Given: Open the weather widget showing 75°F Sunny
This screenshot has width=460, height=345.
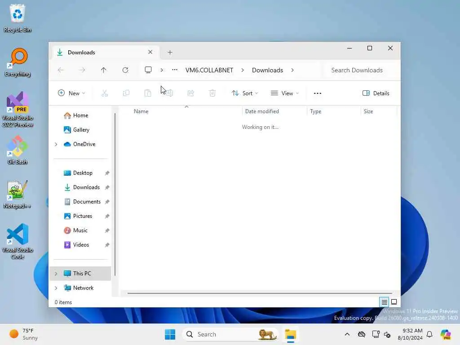Looking at the screenshot, I should tap(23, 334).
